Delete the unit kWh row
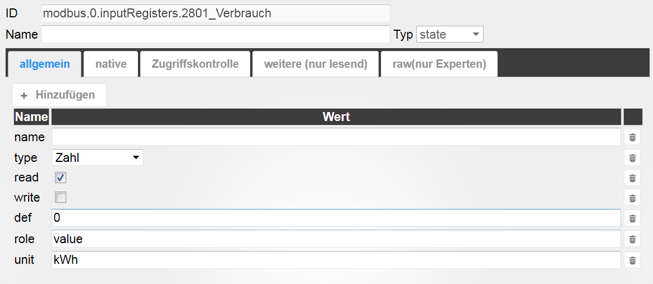 click(632, 260)
